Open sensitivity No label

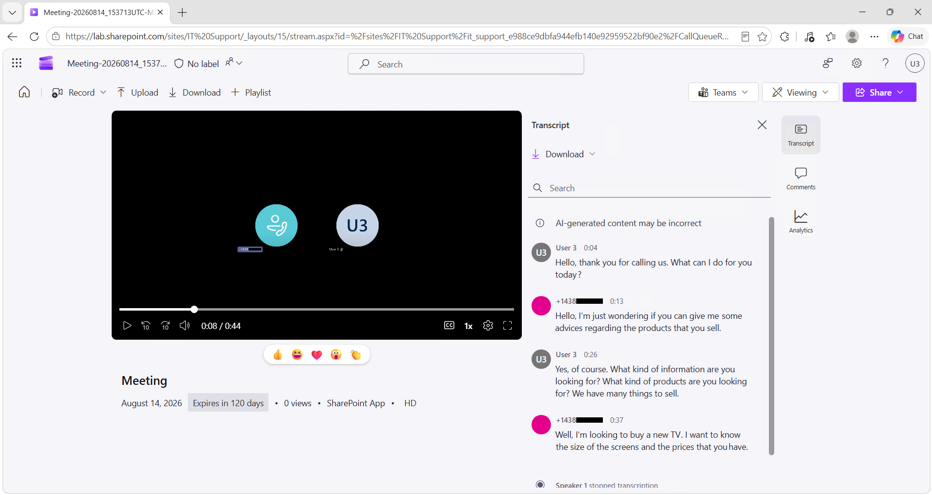point(197,64)
